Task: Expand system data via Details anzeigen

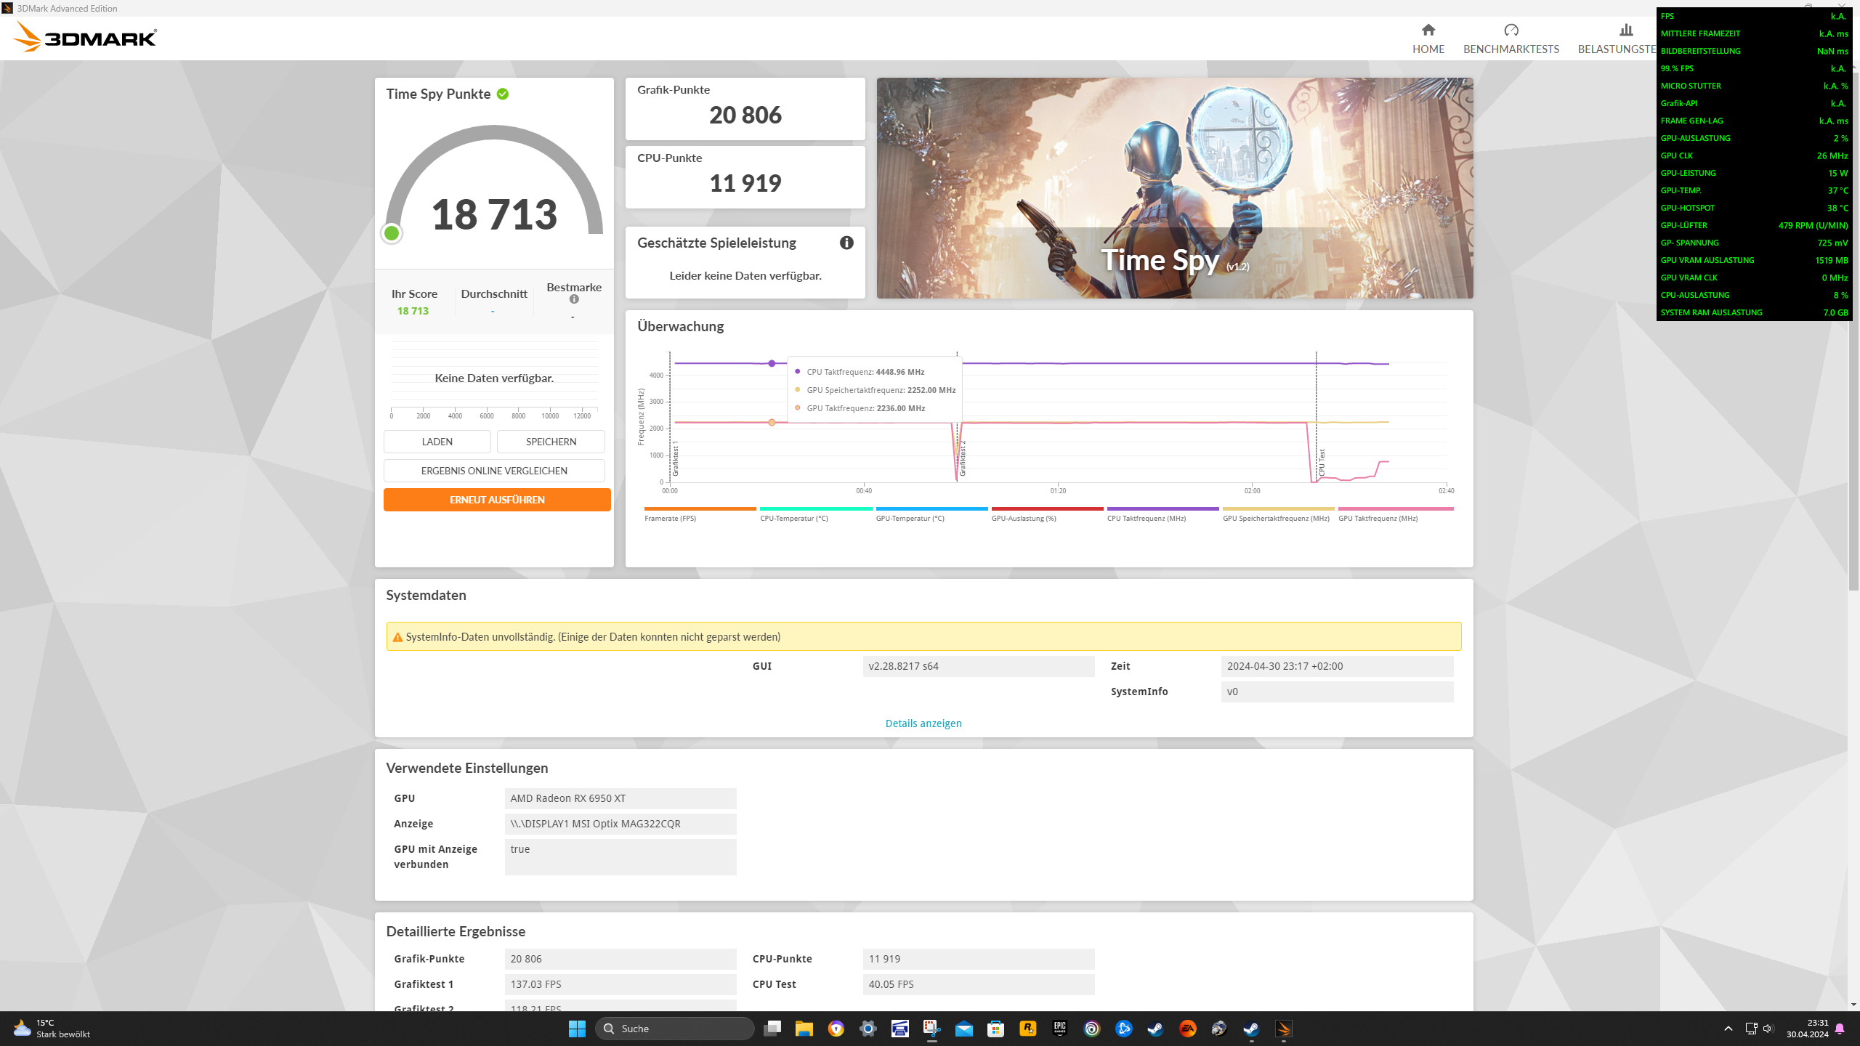Action: [x=923, y=723]
